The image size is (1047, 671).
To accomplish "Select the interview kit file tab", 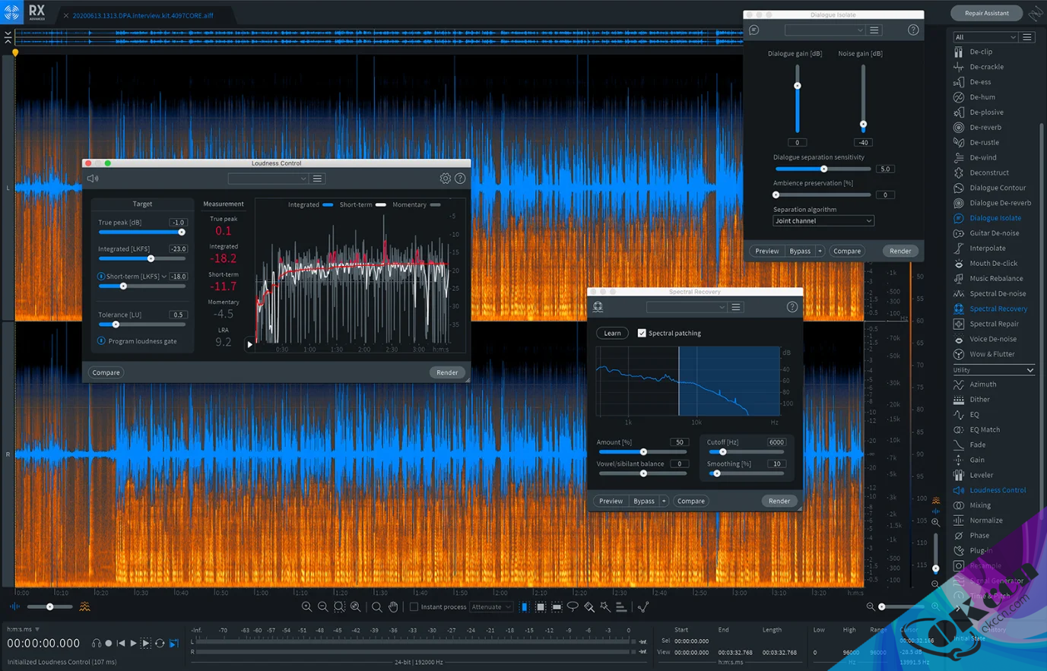I will coord(143,15).
